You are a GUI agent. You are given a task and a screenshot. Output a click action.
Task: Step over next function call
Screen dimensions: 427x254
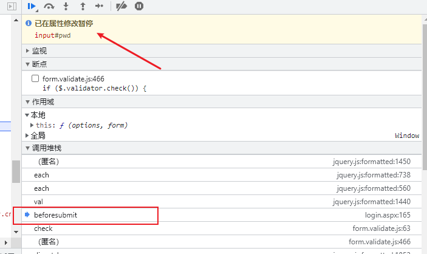tap(50, 6)
